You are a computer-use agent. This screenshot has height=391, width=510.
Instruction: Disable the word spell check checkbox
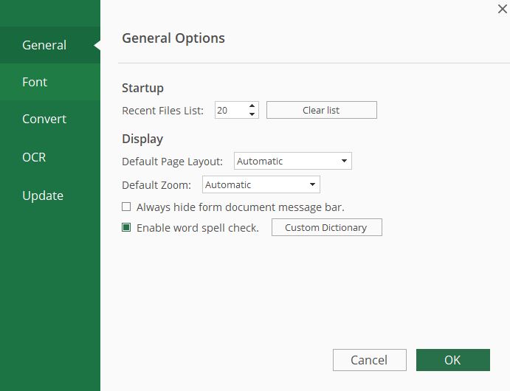tap(126, 227)
